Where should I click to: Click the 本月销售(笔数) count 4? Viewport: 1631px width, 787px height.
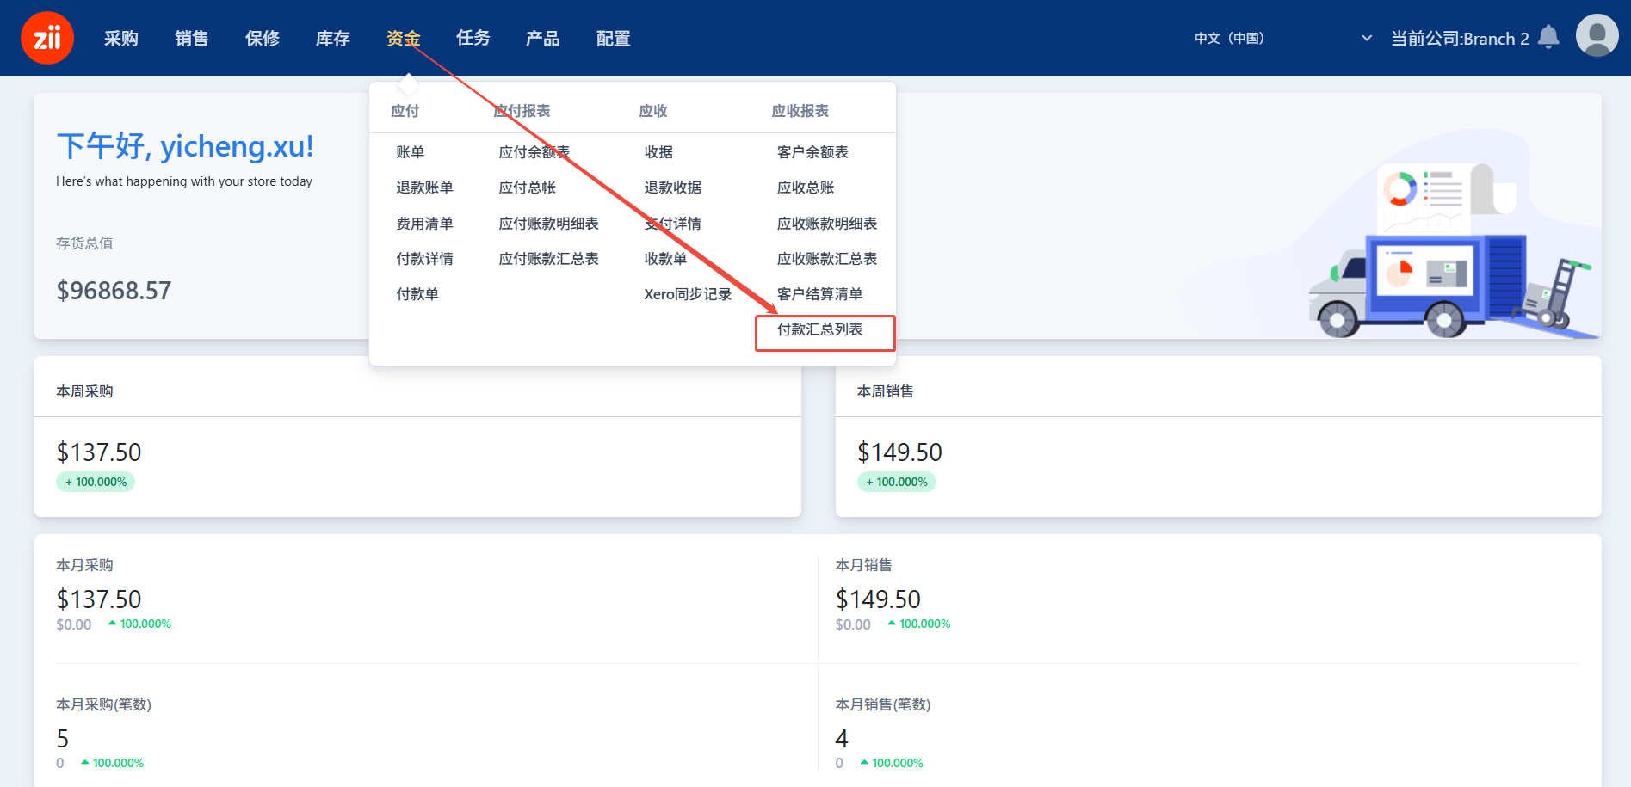pyautogui.click(x=842, y=739)
